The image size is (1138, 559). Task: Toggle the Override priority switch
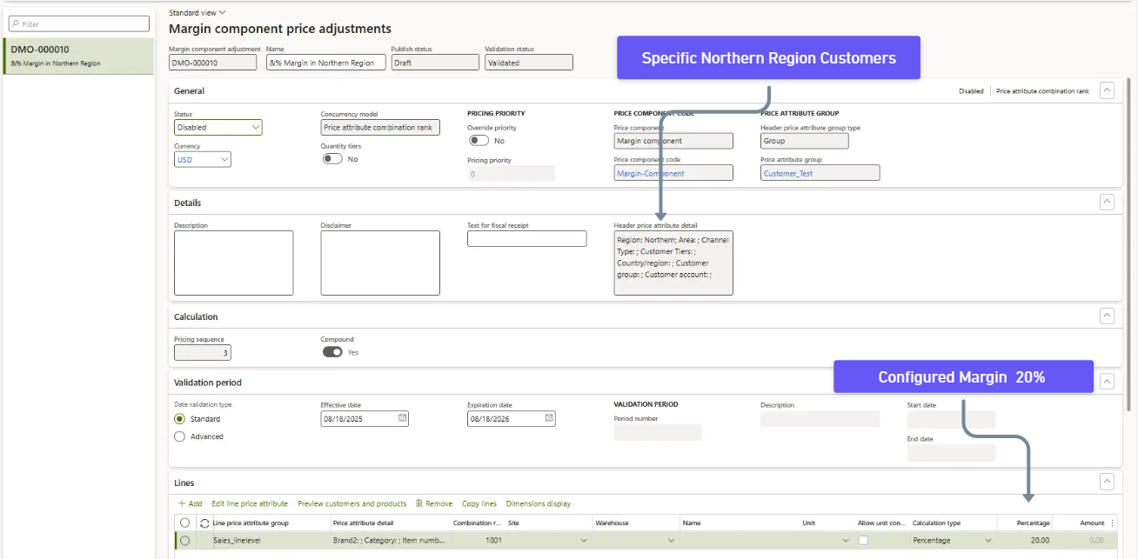pyautogui.click(x=479, y=140)
